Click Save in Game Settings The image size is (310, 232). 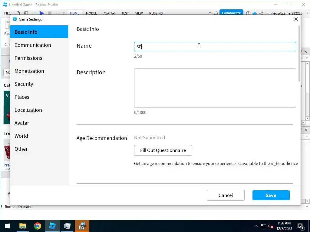[x=271, y=195]
